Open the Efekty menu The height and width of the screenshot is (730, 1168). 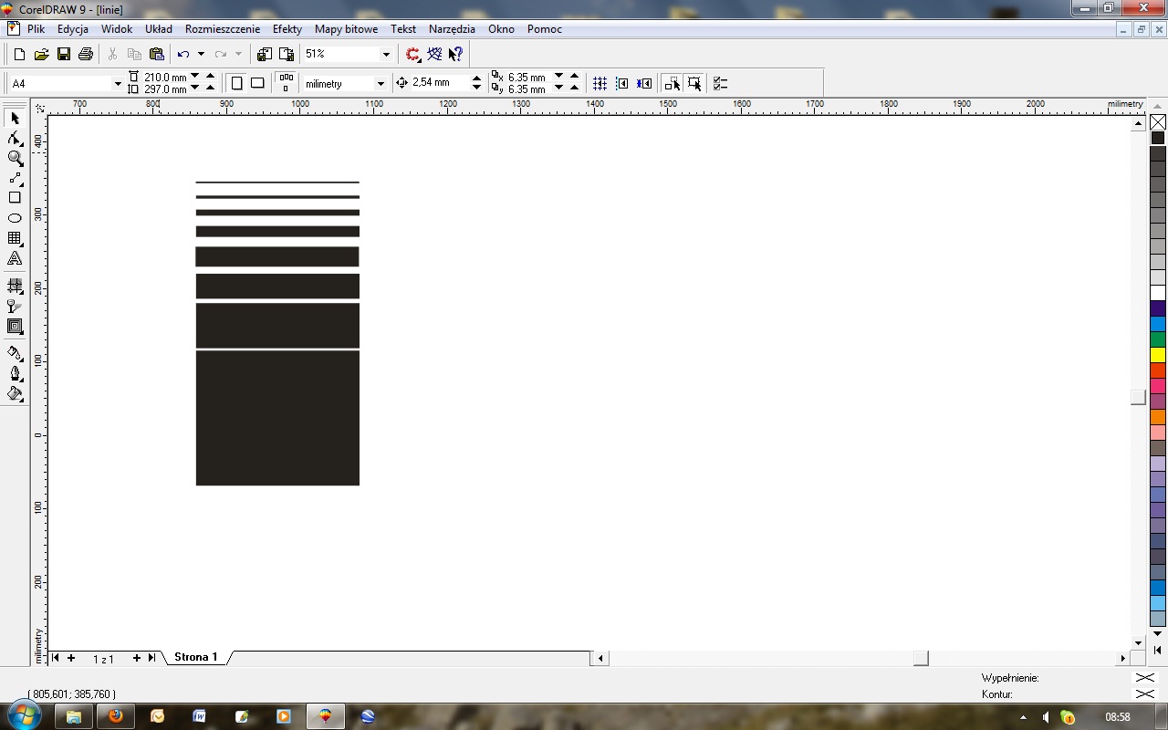[287, 29]
